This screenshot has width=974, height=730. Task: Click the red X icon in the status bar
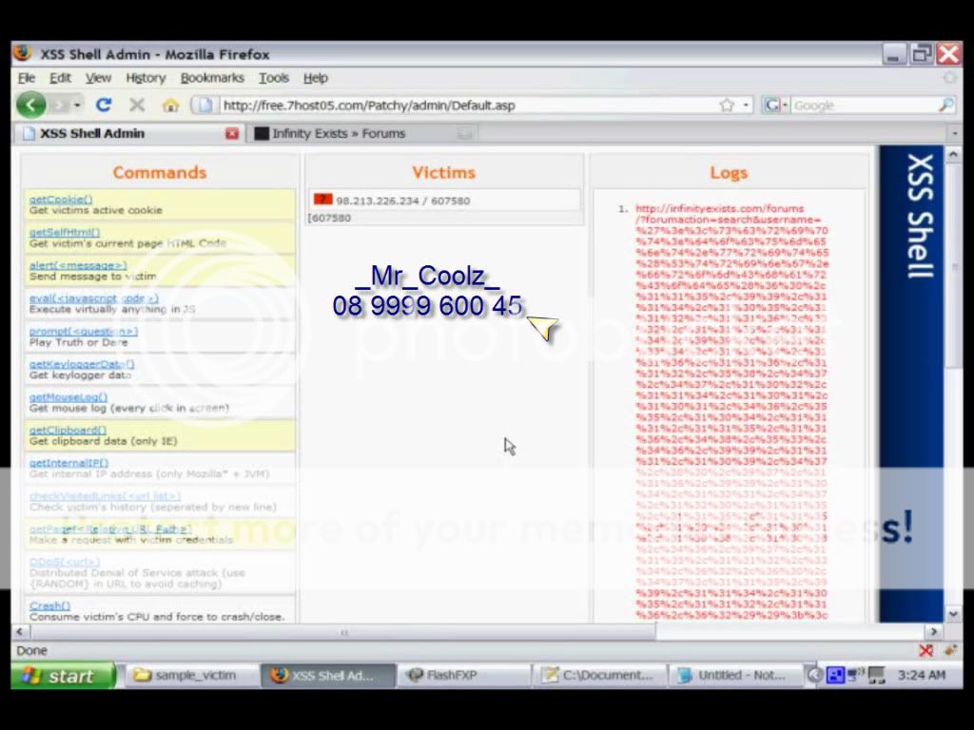click(925, 650)
